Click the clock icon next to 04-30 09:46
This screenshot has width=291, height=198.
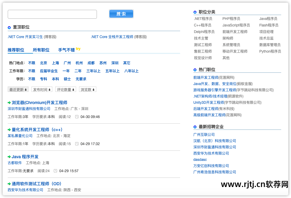(x=77, y=117)
